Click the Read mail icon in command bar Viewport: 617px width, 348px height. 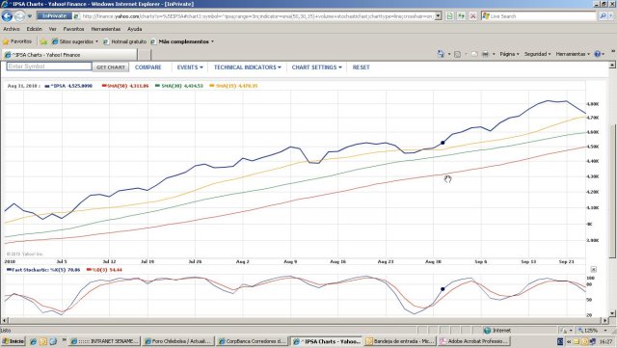(474, 54)
